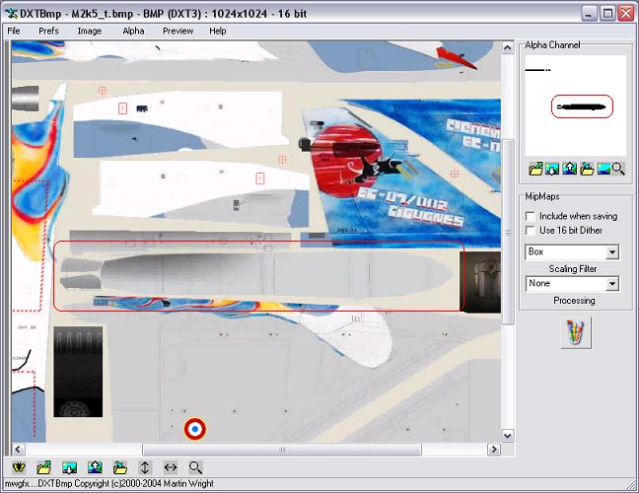639x493 pixels.
Task: Open the Image menu
Action: click(x=90, y=31)
